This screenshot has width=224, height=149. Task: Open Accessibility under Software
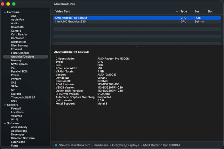pos(19,127)
